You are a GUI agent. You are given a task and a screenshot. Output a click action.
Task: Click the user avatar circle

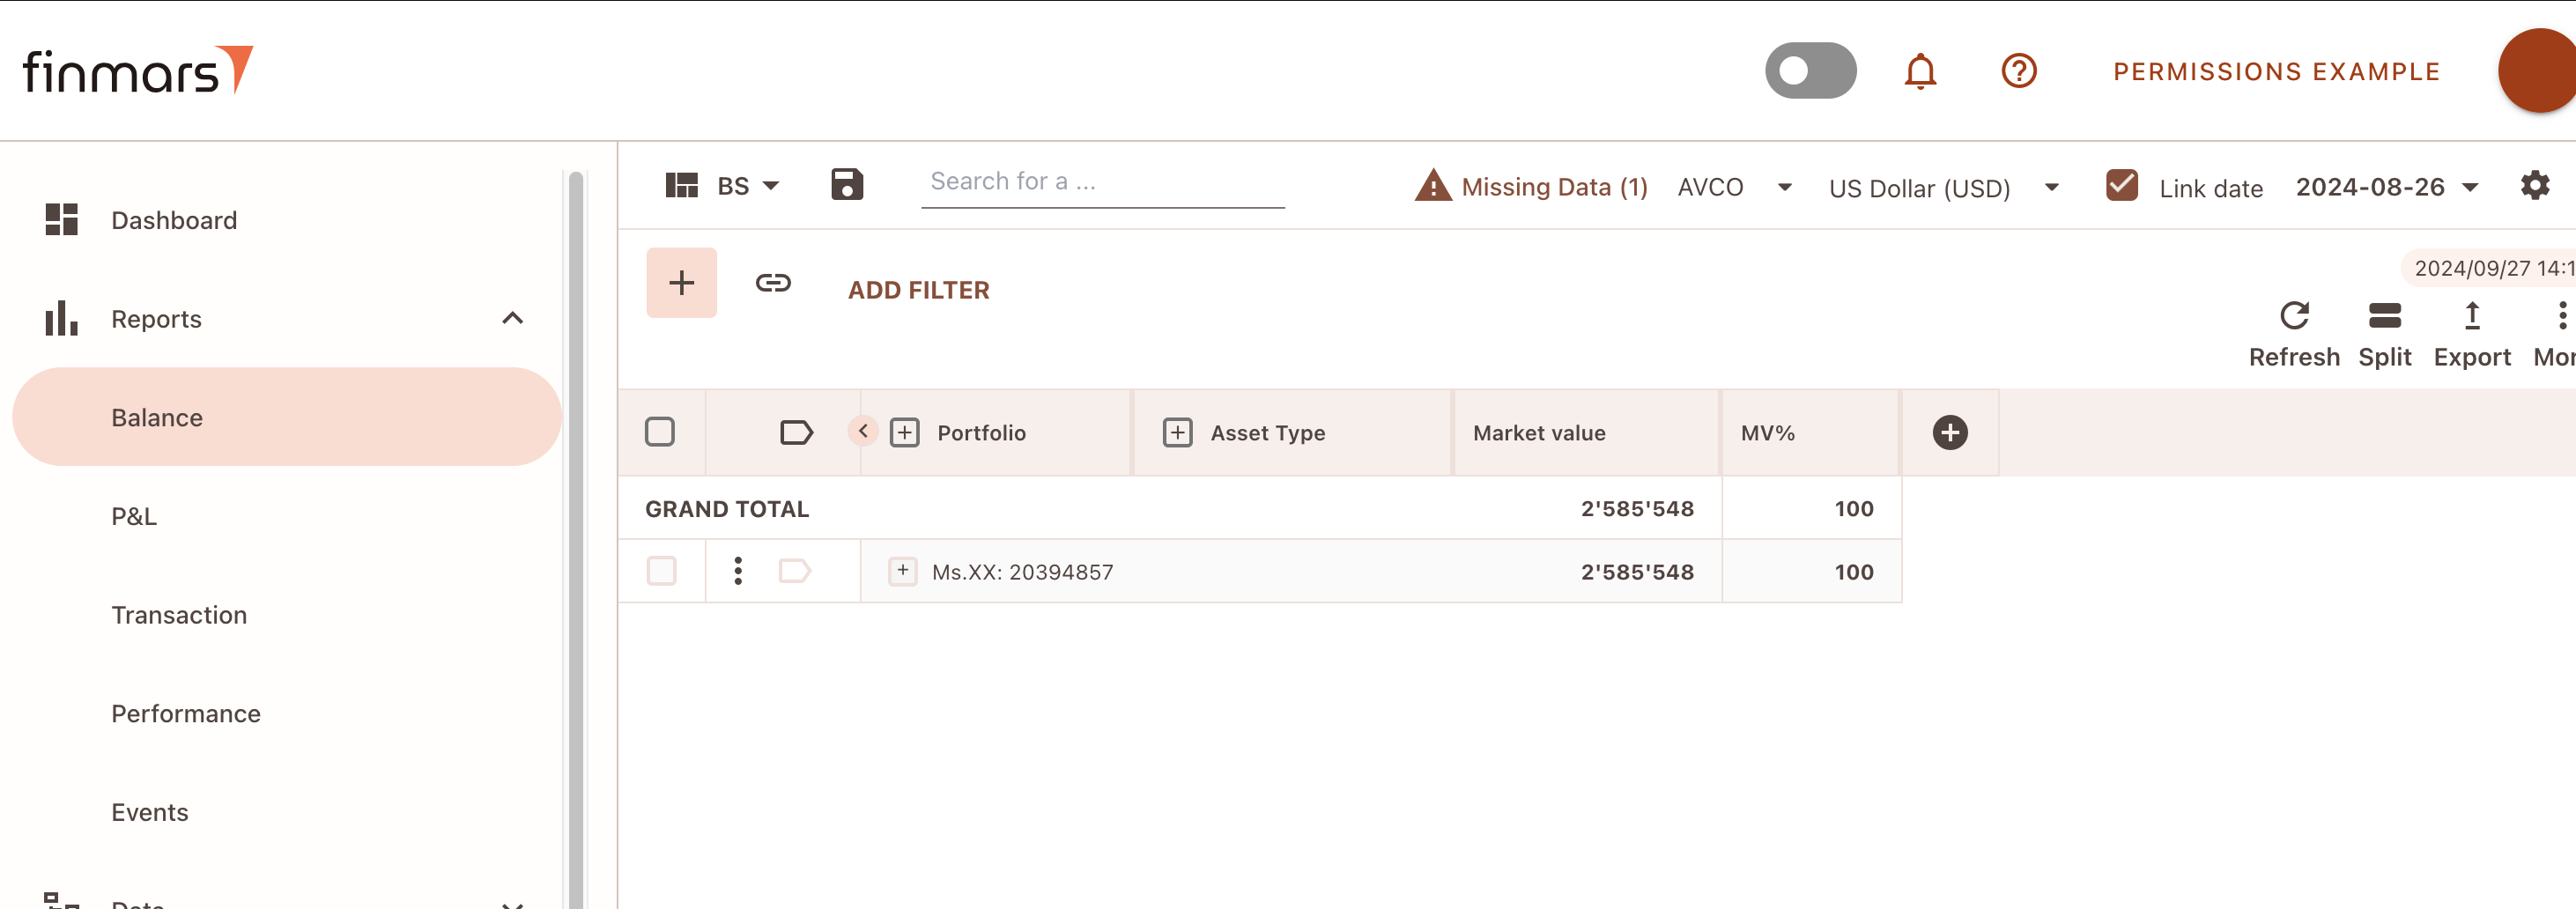[x=2537, y=71]
